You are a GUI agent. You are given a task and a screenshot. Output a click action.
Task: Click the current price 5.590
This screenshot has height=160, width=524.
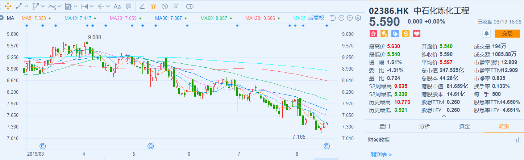pos(384,22)
